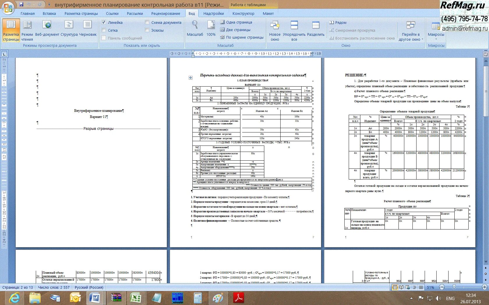Screen dimensions: 489x305
Task: Set zoom to 100% in the ribbon
Action: (211, 28)
